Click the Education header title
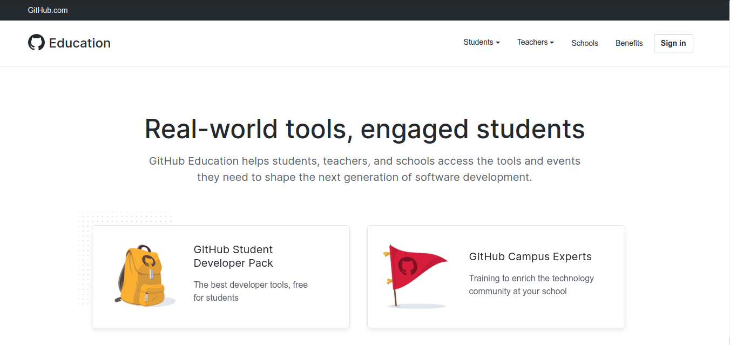 click(80, 43)
